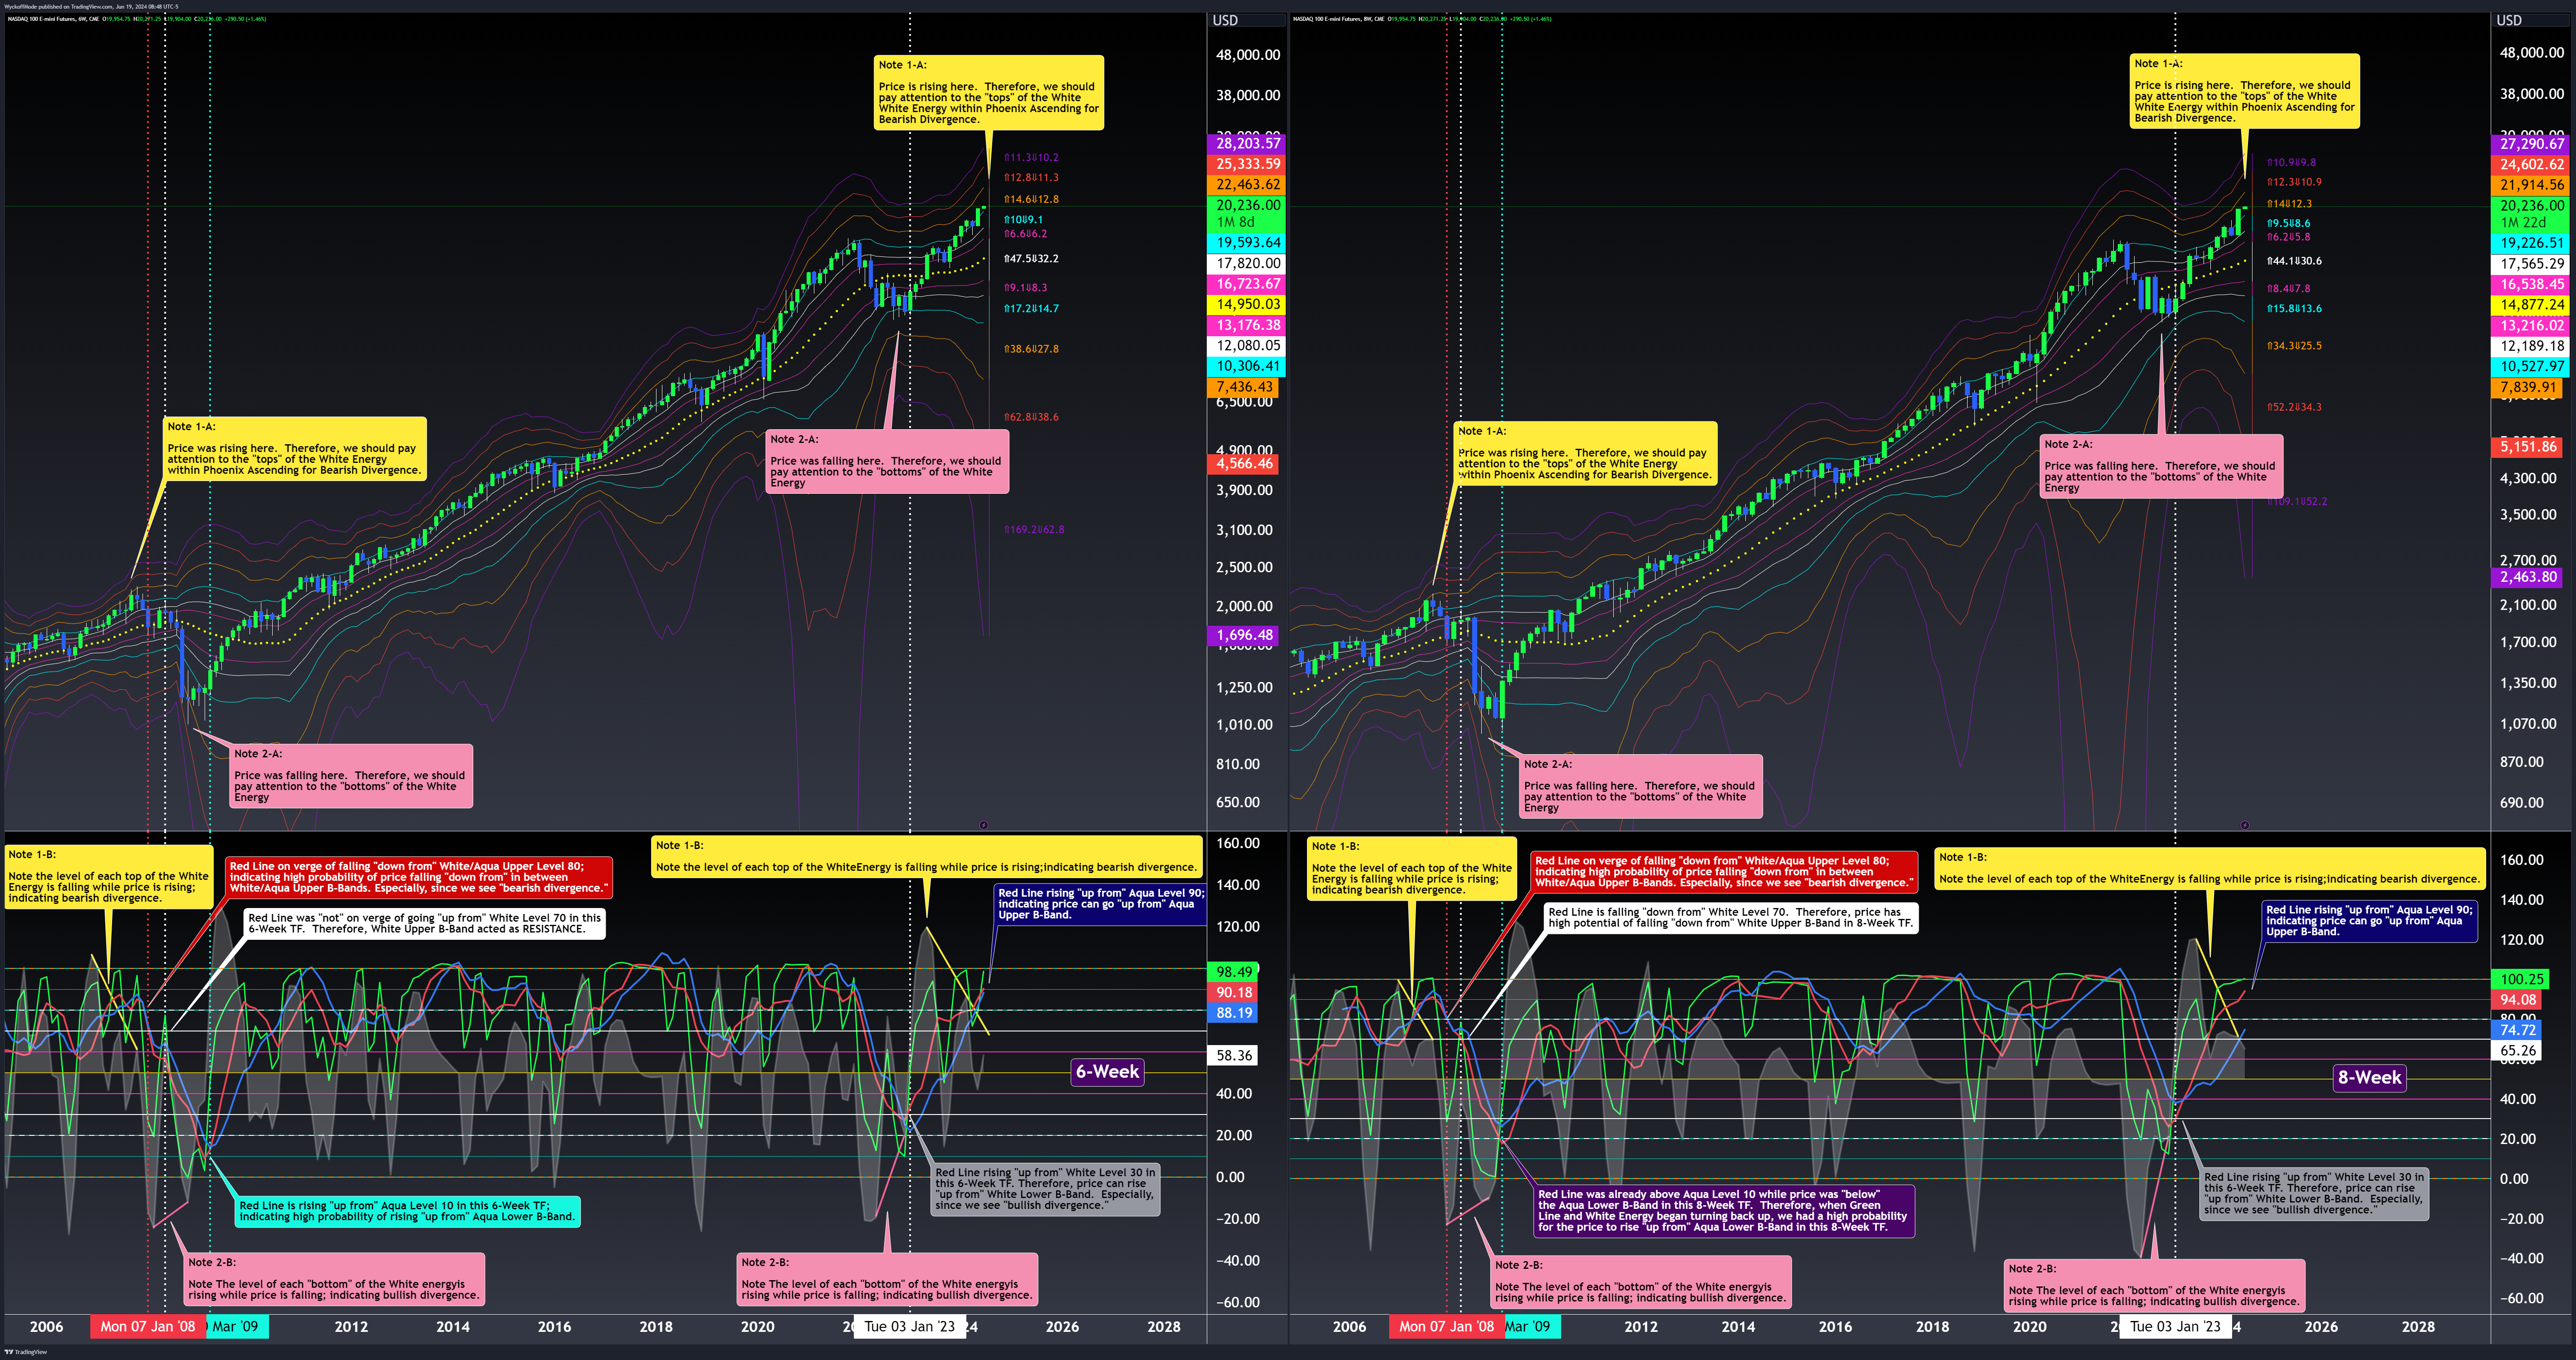Click the red 4,566.46 price label
The image size is (2576, 1360).
[1244, 464]
